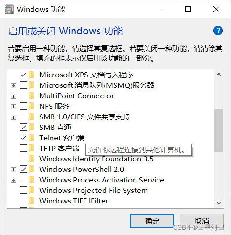Click the folder icon next to SMB 直通

click(32, 127)
